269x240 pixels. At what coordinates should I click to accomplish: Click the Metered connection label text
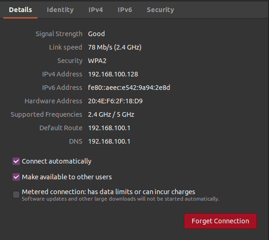[108, 192]
